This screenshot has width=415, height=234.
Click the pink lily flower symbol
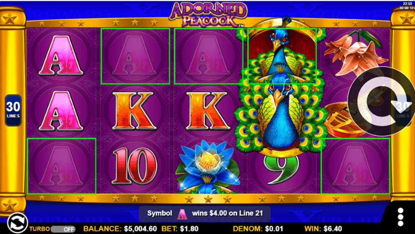click(x=355, y=53)
